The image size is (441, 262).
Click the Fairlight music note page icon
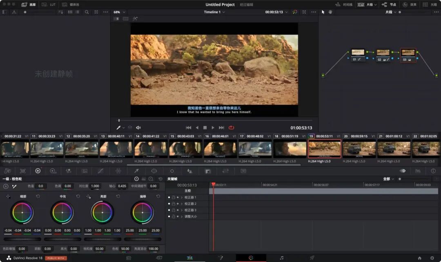[x=281, y=258]
